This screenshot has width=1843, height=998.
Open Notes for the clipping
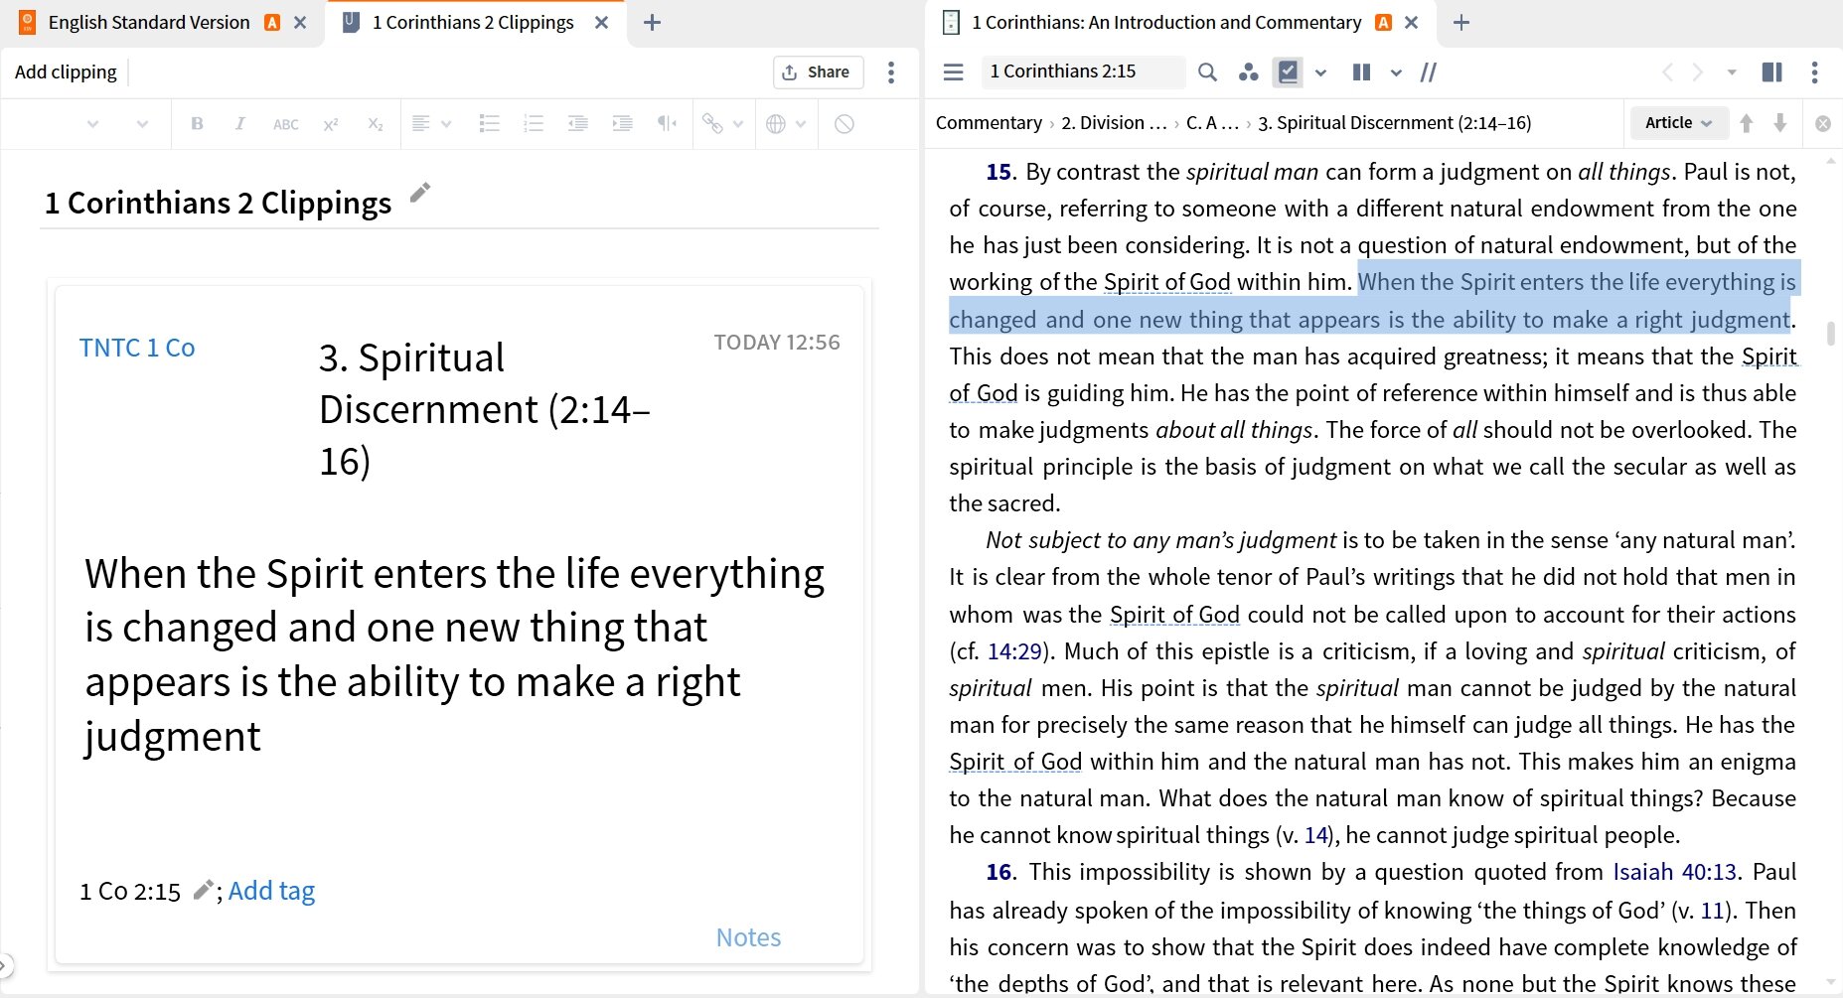(x=748, y=937)
